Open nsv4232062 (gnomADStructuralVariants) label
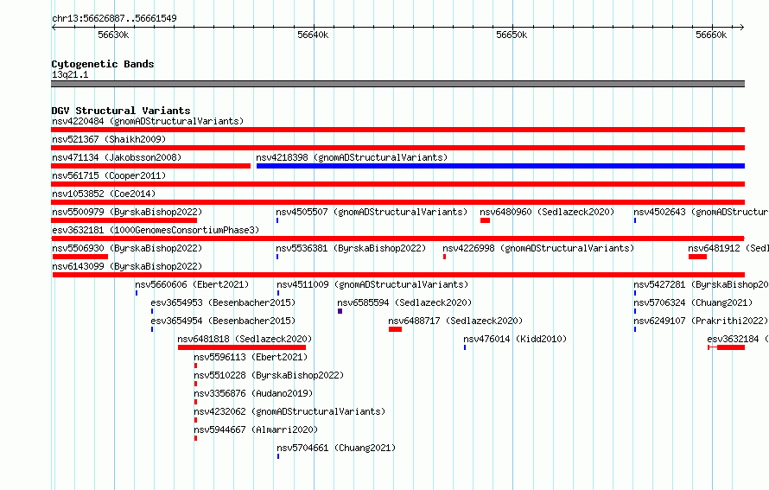The width and height of the screenshot is (769, 490). tap(289, 411)
